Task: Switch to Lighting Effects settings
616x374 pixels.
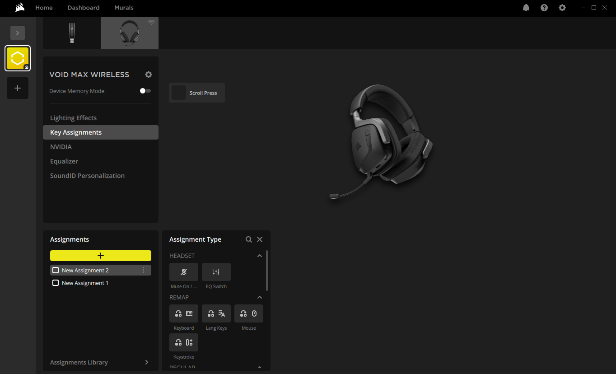Action: (x=73, y=117)
